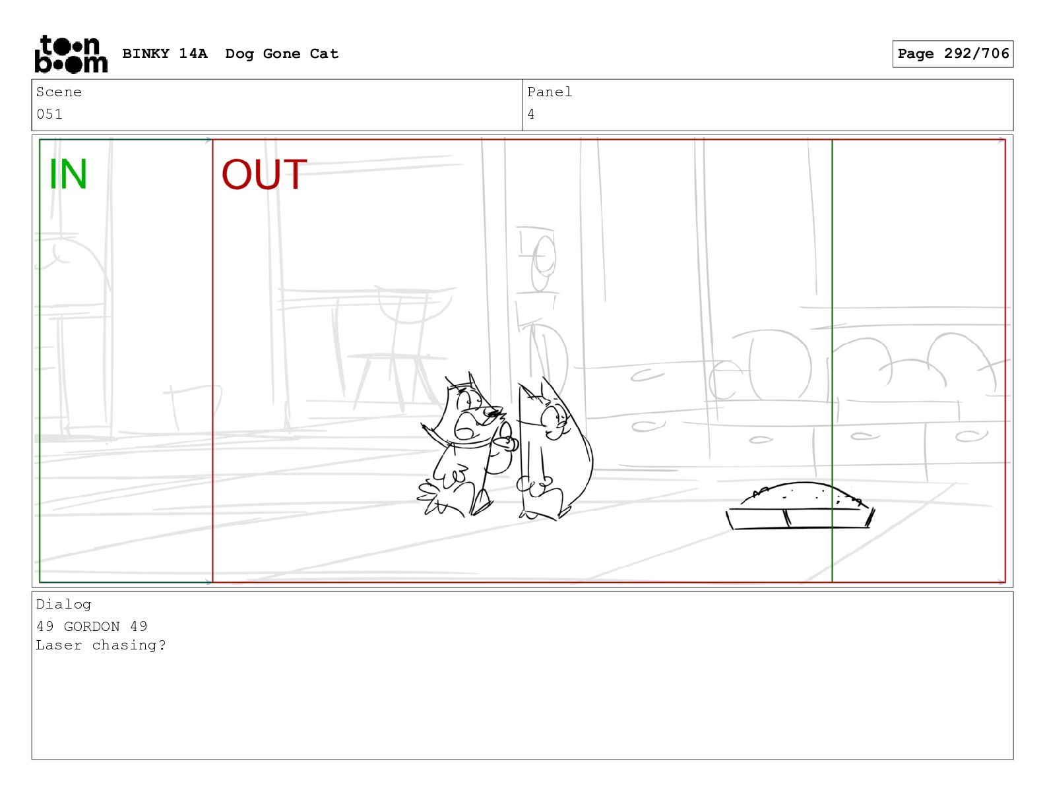Click the 'Scene' label
Image resolution: width=1045 pixels, height=807 pixels.
point(59,92)
